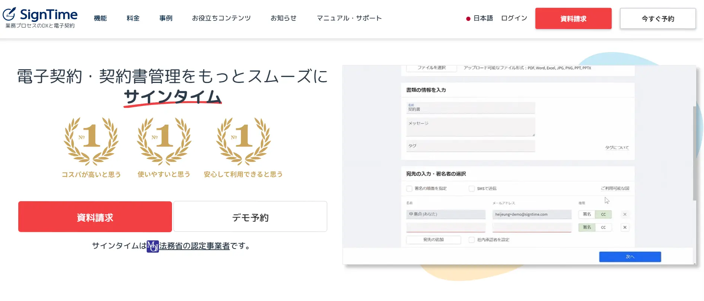
Task: Click the 契約書 name field
Action: tap(471, 108)
